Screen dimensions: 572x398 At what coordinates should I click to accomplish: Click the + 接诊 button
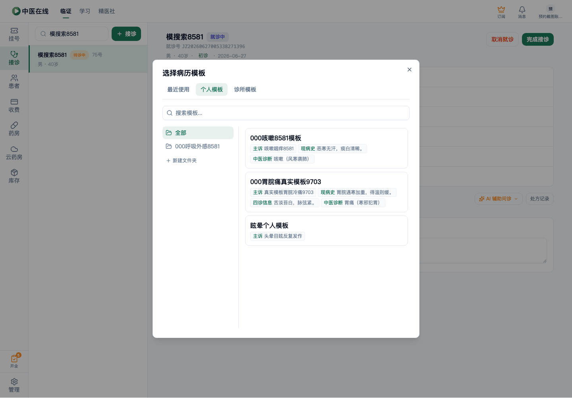pyautogui.click(x=126, y=34)
